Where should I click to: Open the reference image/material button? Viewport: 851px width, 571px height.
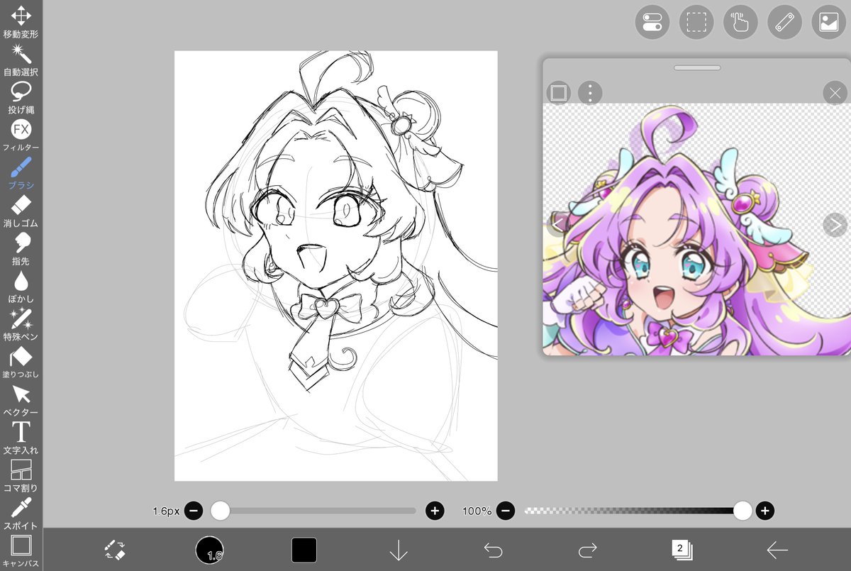(828, 23)
